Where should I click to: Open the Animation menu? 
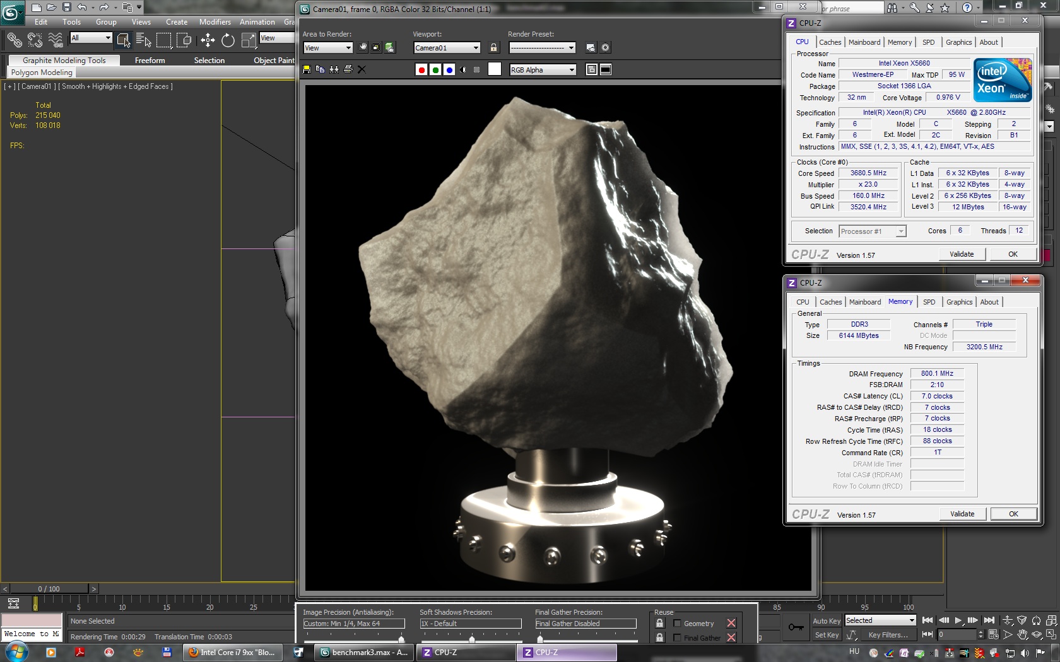tap(257, 22)
